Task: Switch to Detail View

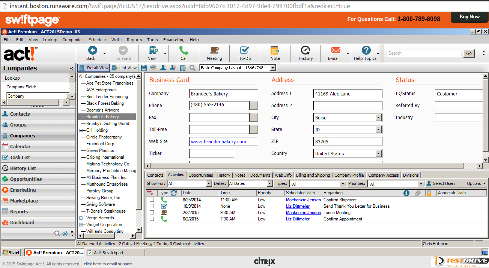Action: [94, 68]
